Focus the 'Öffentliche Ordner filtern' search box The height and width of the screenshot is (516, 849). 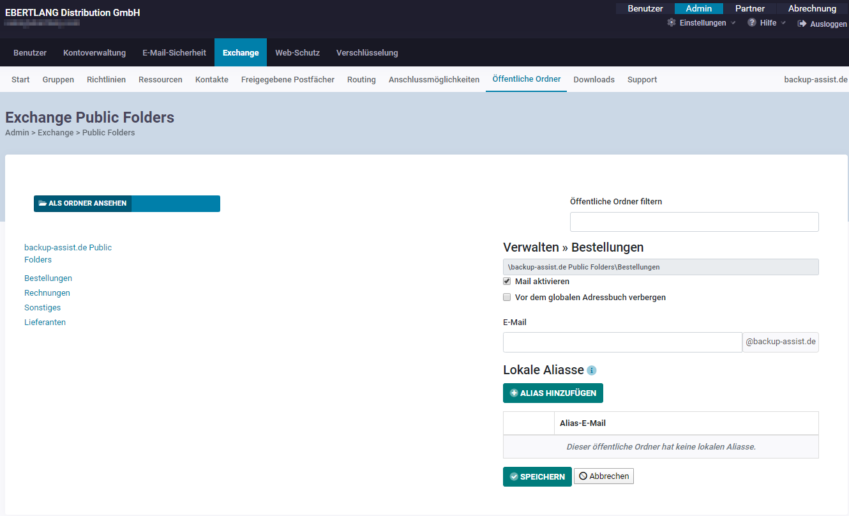[x=694, y=222]
